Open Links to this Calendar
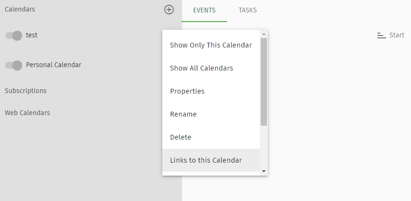Image resolution: width=411 pixels, height=201 pixels. tap(211, 160)
